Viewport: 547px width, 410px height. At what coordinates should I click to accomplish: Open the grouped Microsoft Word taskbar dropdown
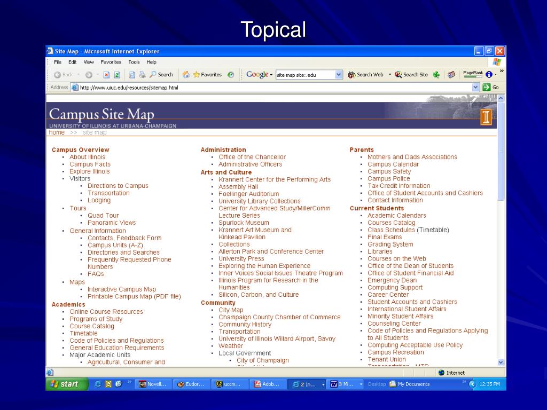[x=361, y=384]
